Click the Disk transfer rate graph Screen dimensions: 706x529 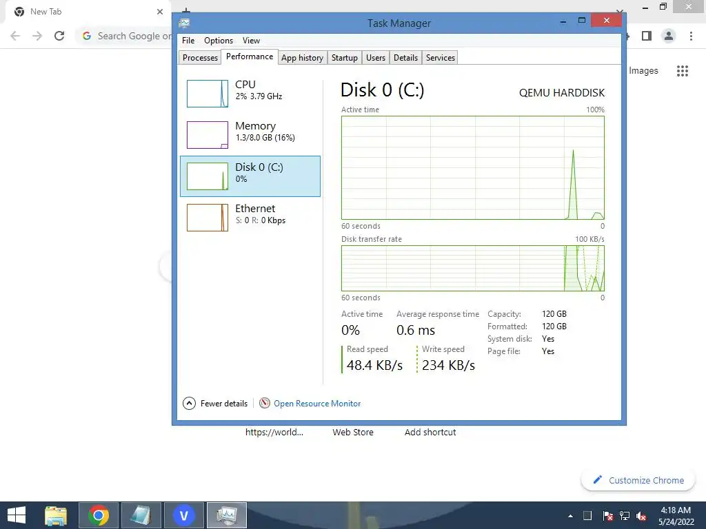473,268
